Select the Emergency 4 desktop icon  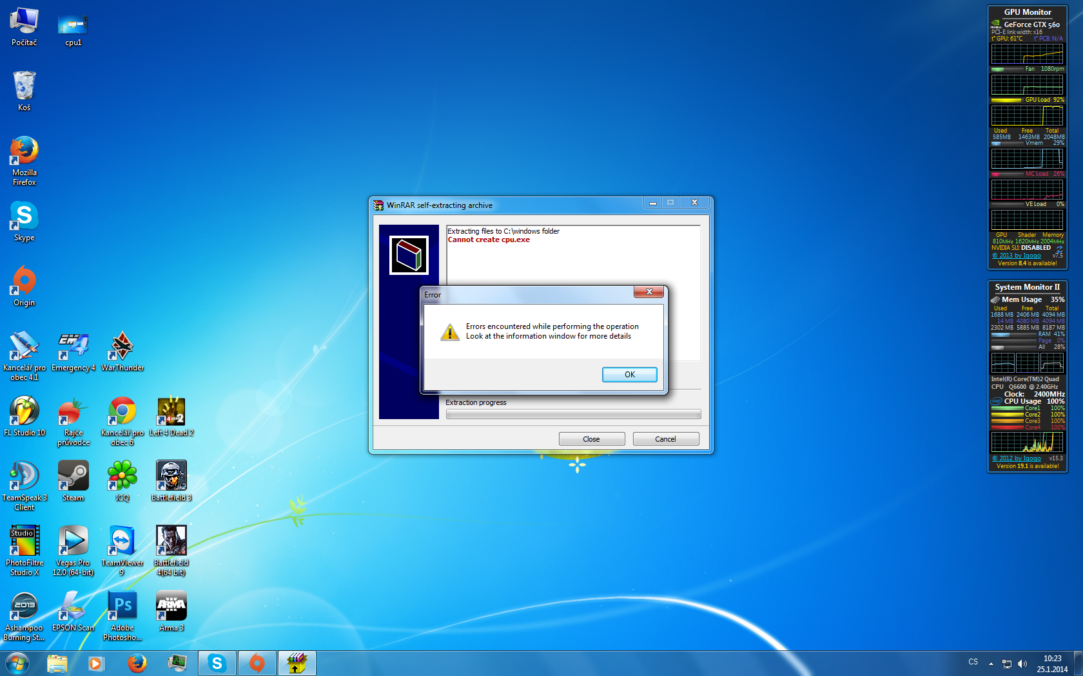pyautogui.click(x=73, y=352)
